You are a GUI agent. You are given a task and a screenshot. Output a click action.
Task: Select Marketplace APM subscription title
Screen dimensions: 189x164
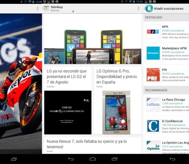point(174,48)
